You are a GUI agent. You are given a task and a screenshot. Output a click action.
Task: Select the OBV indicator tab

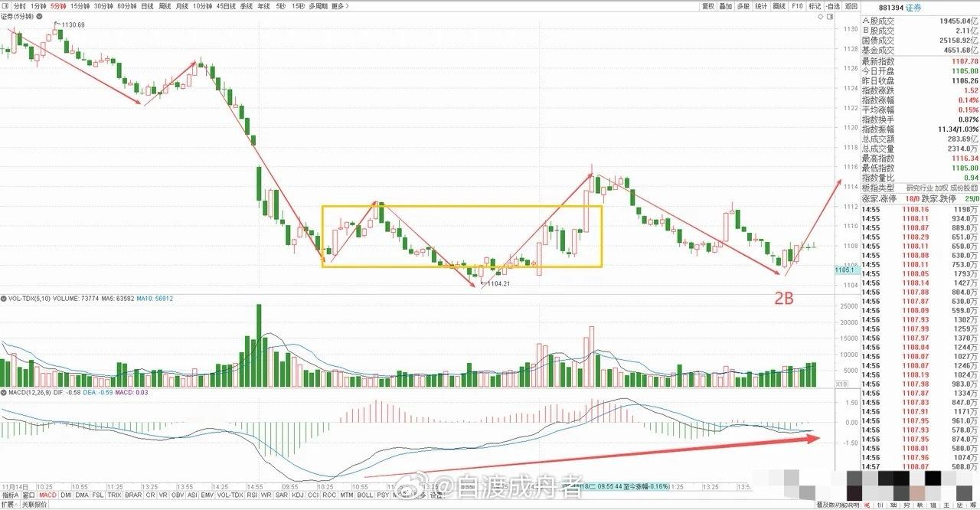(x=178, y=495)
